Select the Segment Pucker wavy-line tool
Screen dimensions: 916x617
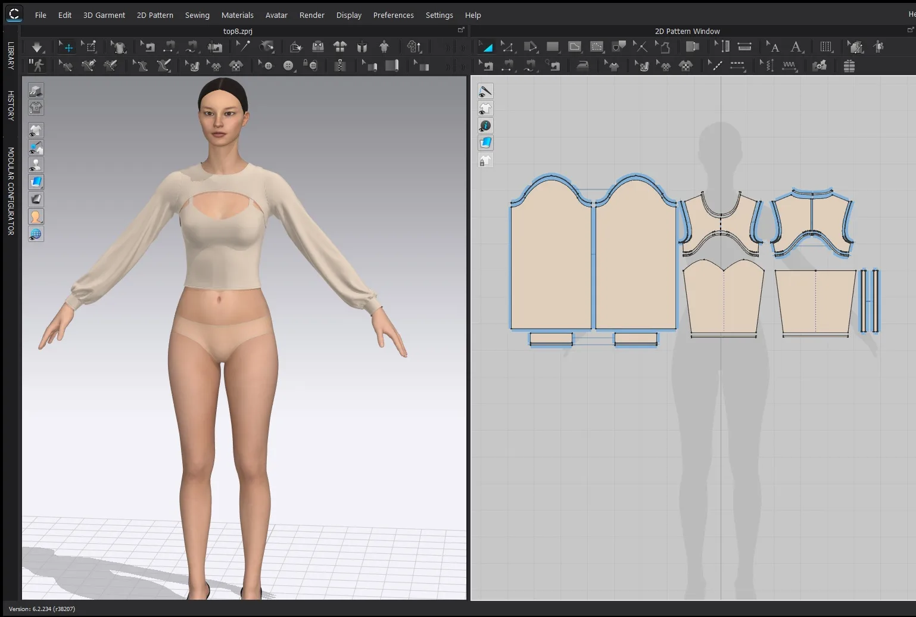(x=789, y=66)
